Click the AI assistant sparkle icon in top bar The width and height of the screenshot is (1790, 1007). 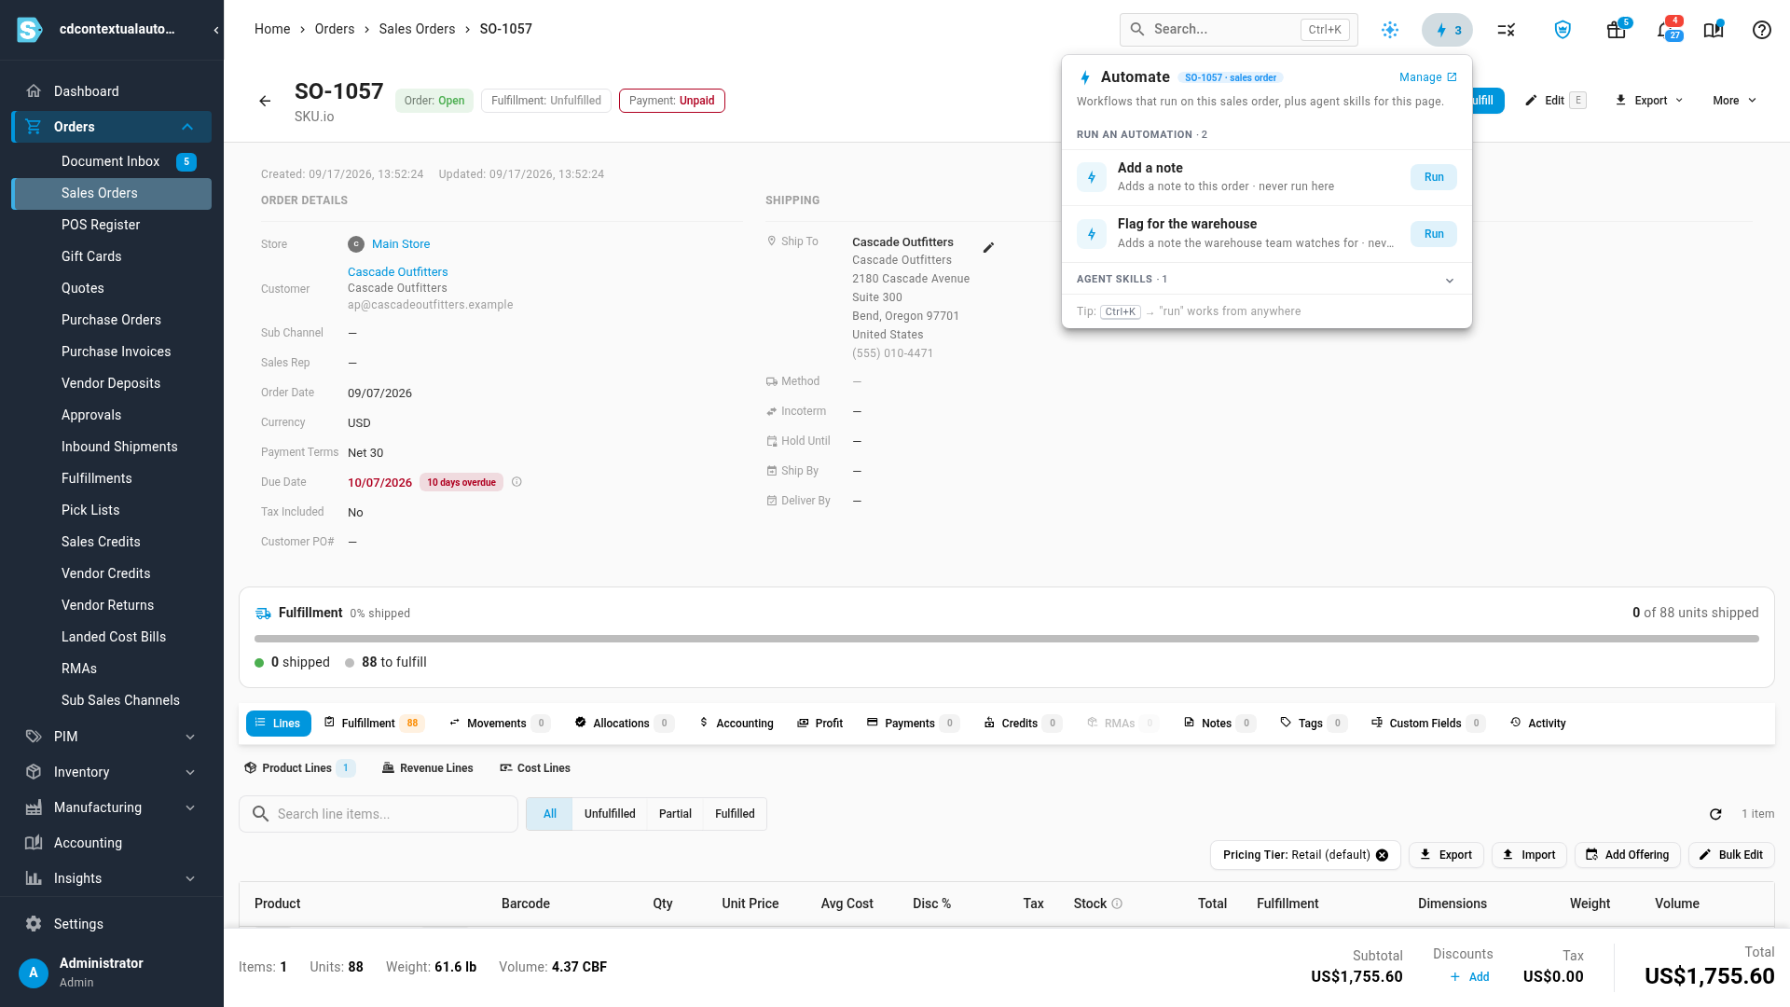click(x=1390, y=30)
